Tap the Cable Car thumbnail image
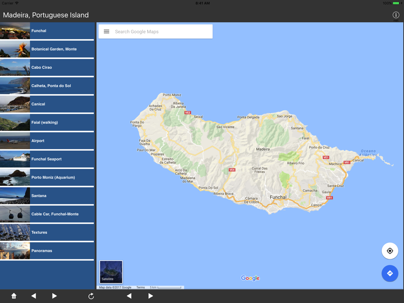 tap(15, 214)
